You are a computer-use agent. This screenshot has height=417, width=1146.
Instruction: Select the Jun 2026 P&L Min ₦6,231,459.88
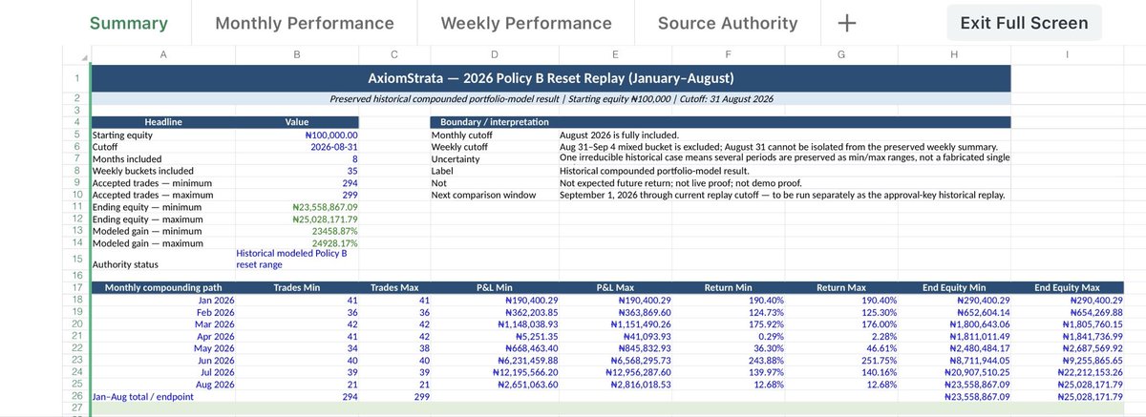tap(494, 360)
